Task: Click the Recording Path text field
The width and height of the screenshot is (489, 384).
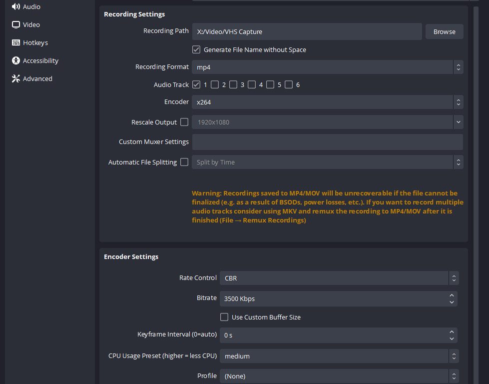Action: (x=307, y=31)
